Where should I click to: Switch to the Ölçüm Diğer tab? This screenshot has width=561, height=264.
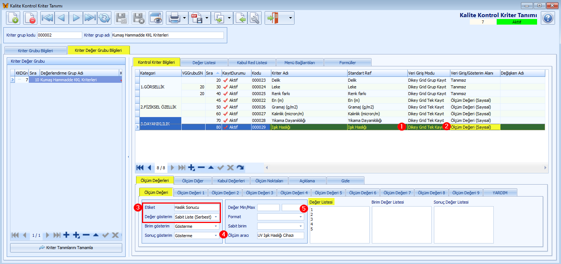coord(193,181)
